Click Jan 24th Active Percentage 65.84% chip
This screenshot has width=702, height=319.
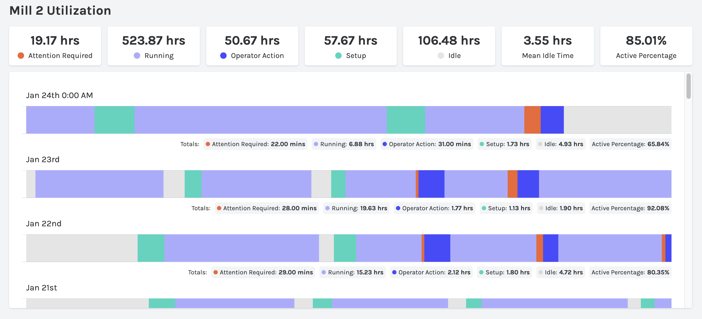click(630, 144)
